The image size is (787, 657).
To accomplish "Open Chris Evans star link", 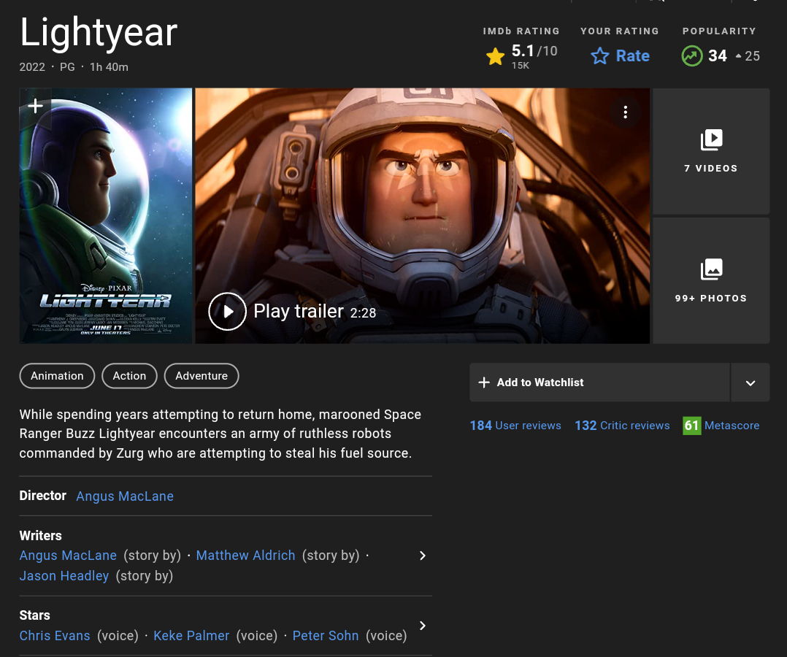I will 55,635.
